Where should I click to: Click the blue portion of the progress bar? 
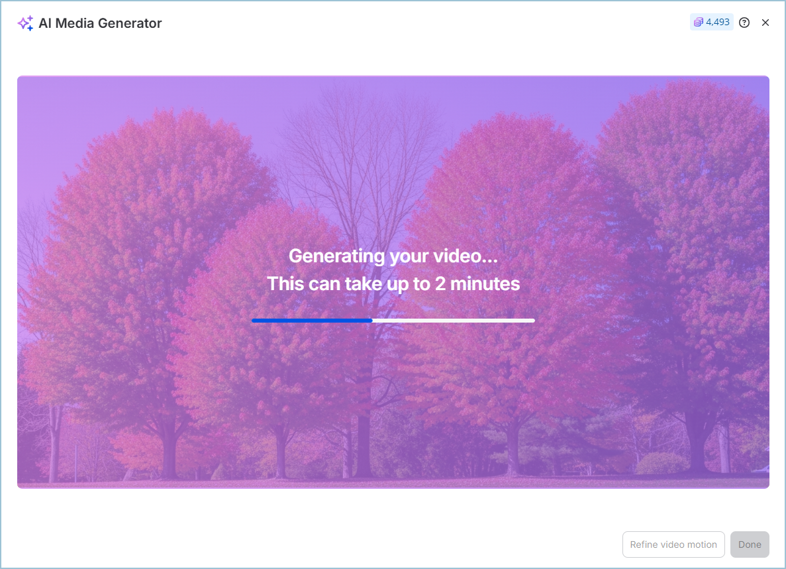(x=311, y=320)
